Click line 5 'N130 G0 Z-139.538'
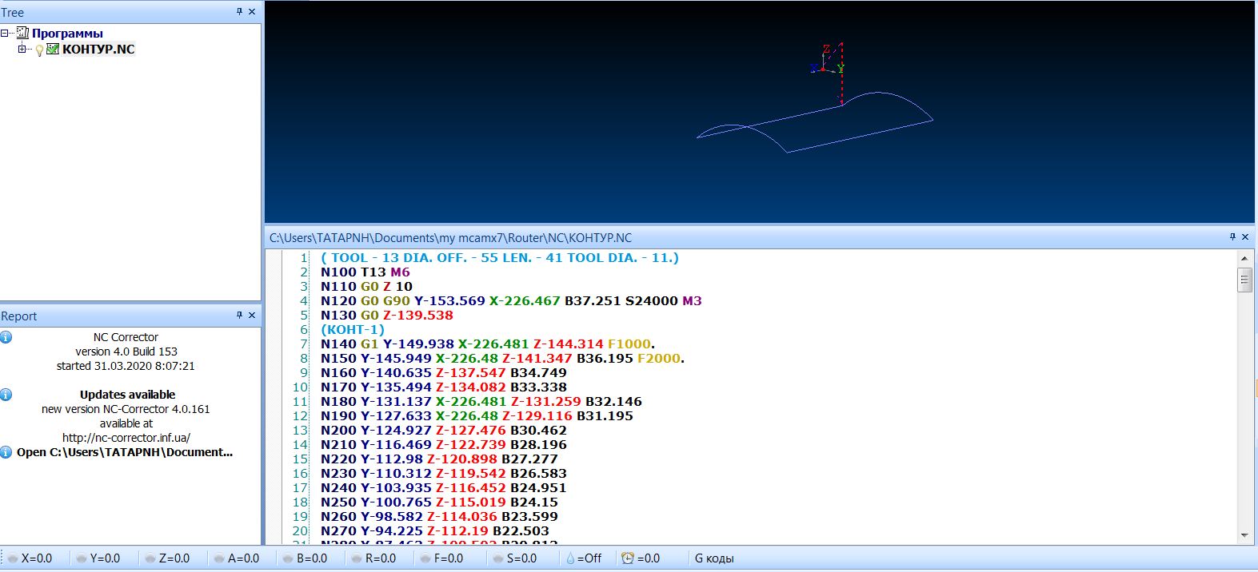The width and height of the screenshot is (1258, 572). point(387,316)
